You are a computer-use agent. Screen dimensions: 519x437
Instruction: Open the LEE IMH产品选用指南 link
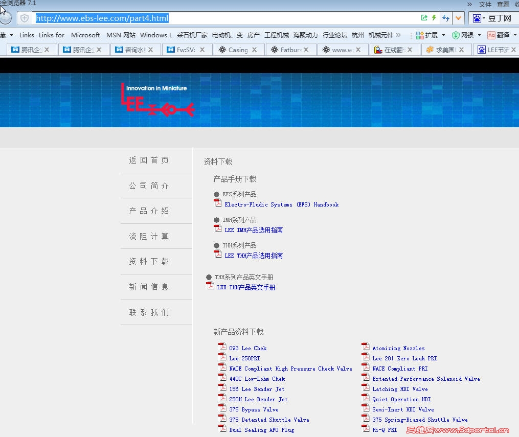tap(254, 230)
